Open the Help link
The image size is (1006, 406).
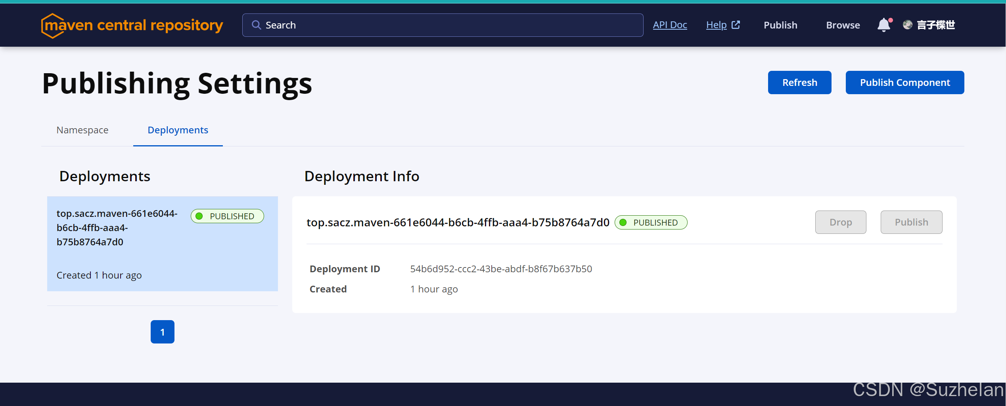coord(716,25)
